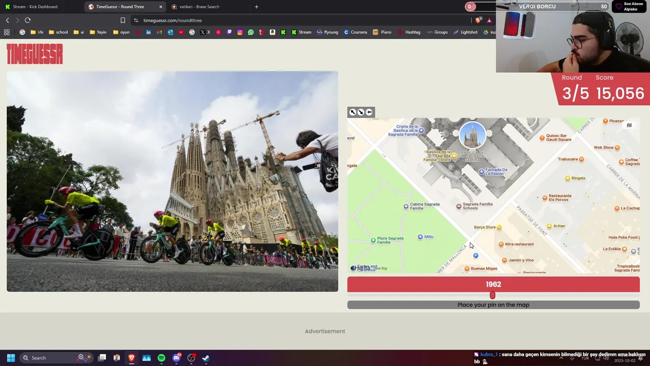This screenshot has width=650, height=366.
Task: Open the Groups bookmark
Action: (x=437, y=32)
